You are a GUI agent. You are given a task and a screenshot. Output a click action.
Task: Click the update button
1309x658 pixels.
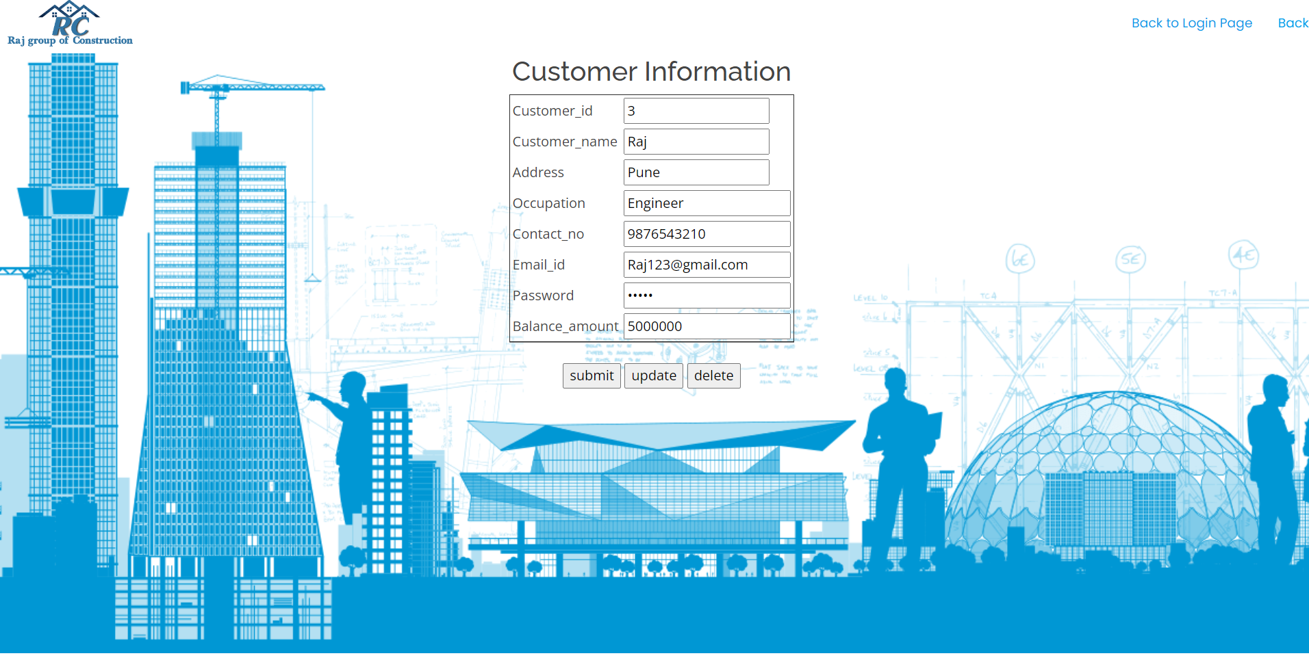tap(654, 376)
